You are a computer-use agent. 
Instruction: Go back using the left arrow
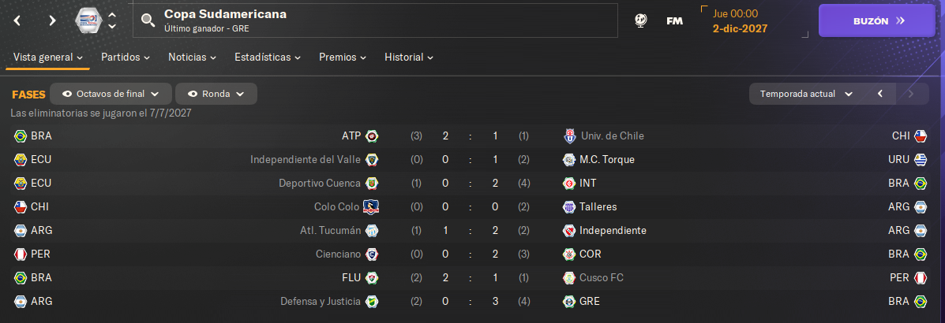point(17,20)
